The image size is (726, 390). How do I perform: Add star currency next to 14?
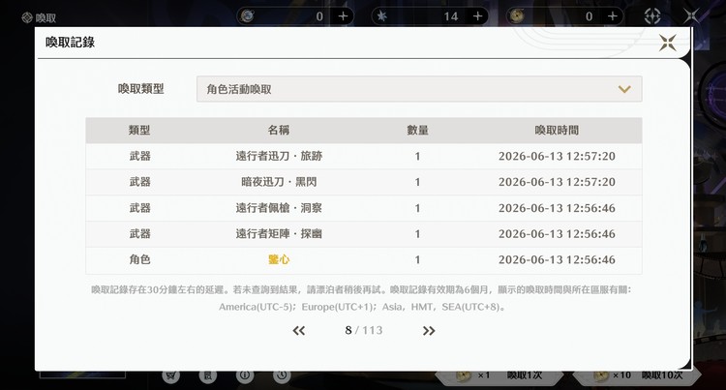[477, 16]
